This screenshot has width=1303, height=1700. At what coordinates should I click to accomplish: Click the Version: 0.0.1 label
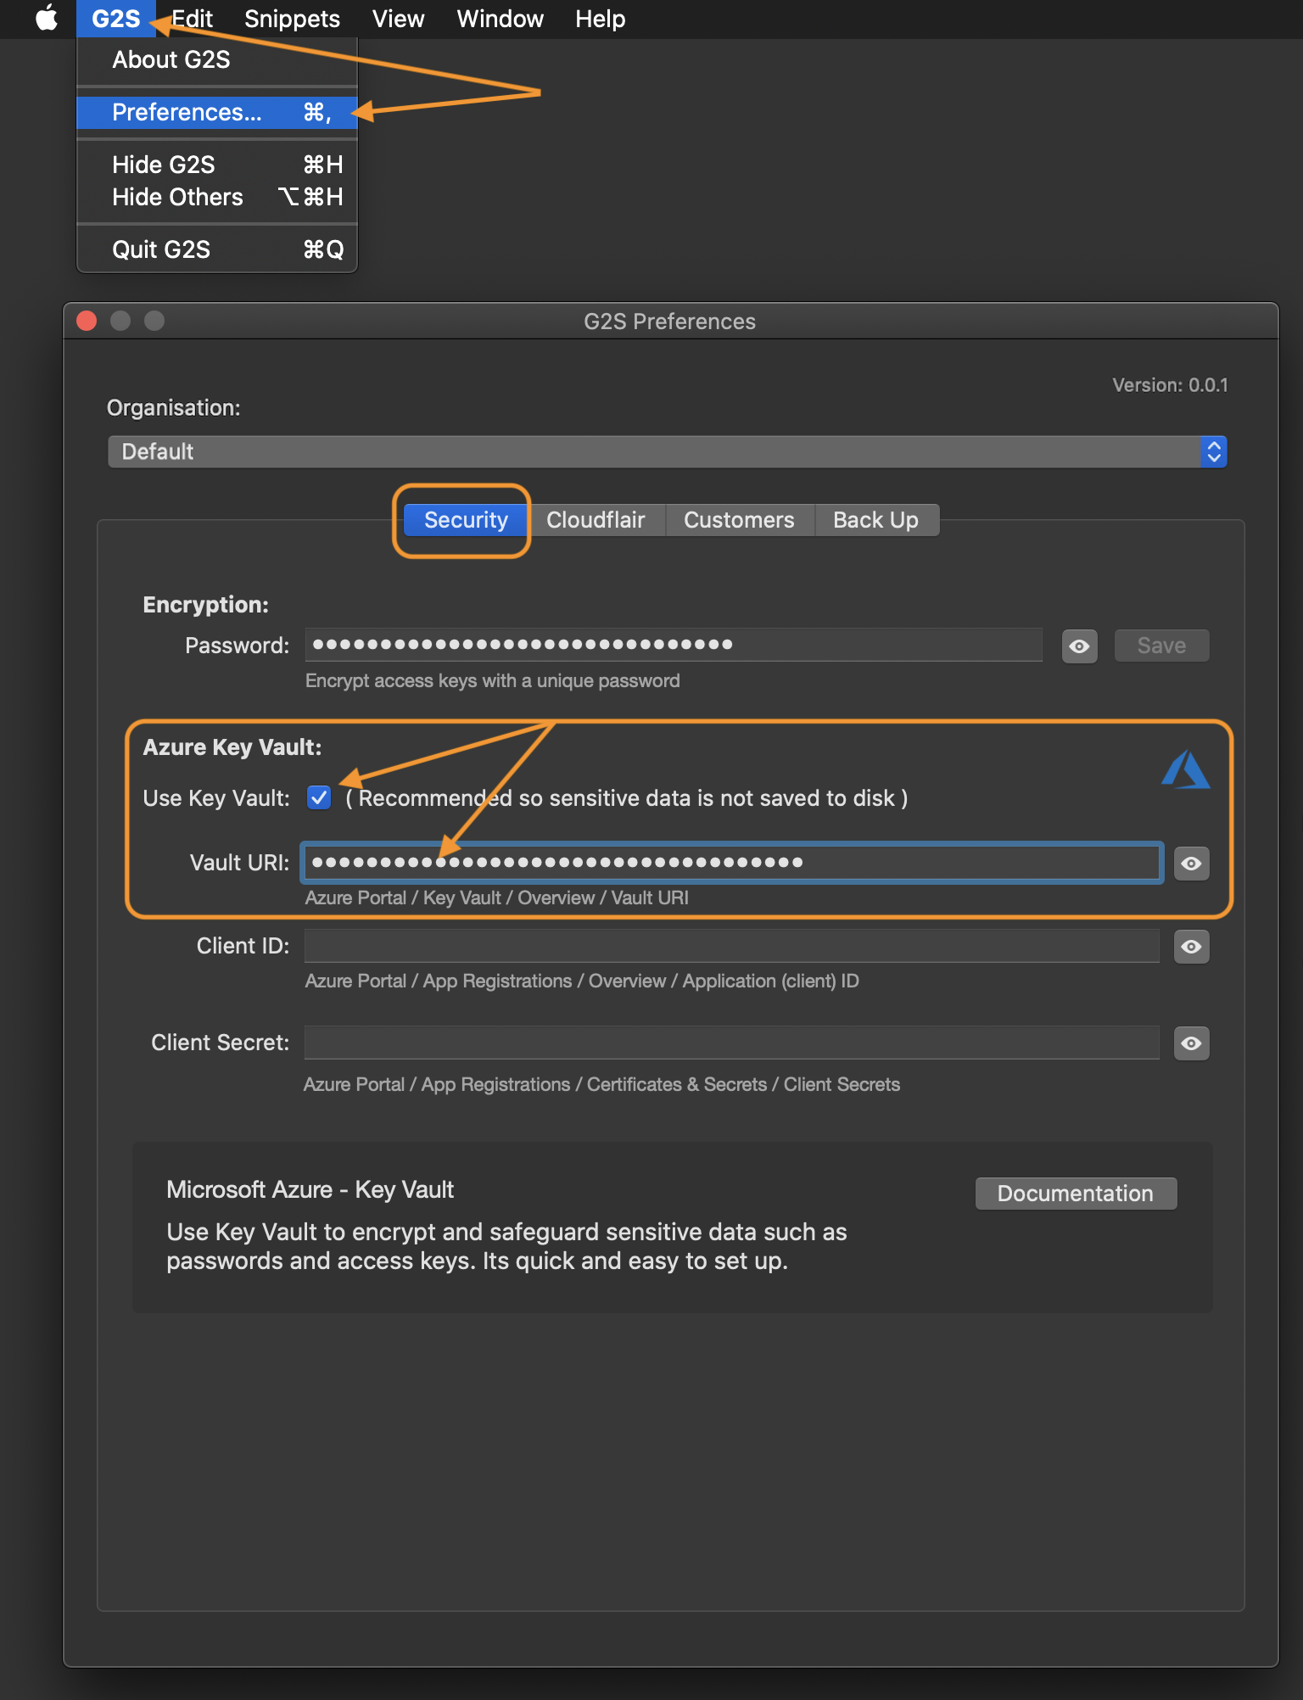click(1170, 385)
